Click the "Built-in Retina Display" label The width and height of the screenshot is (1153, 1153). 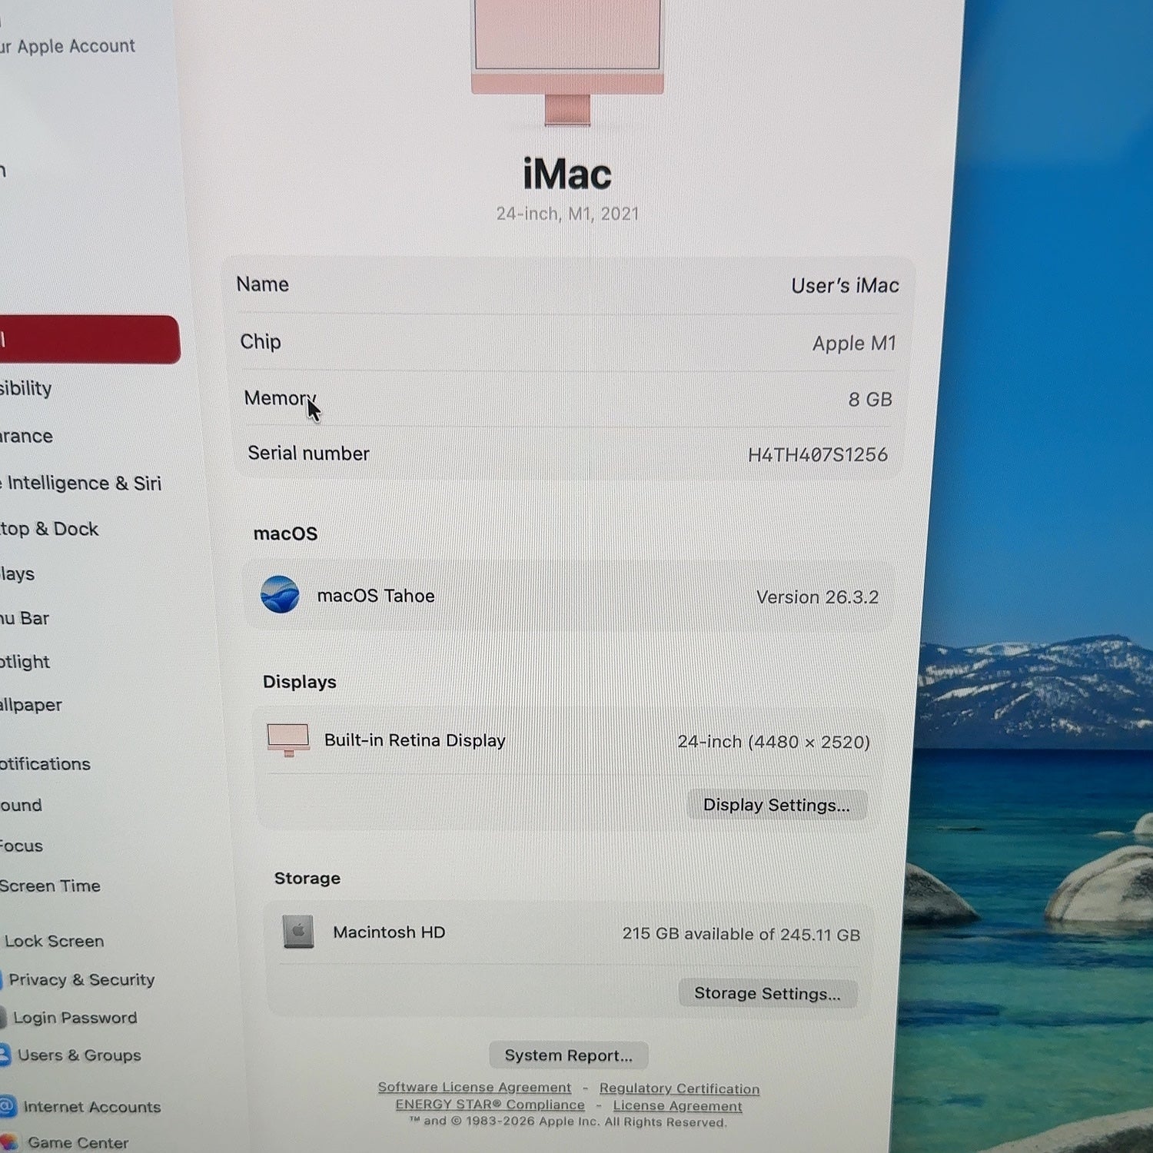415,740
